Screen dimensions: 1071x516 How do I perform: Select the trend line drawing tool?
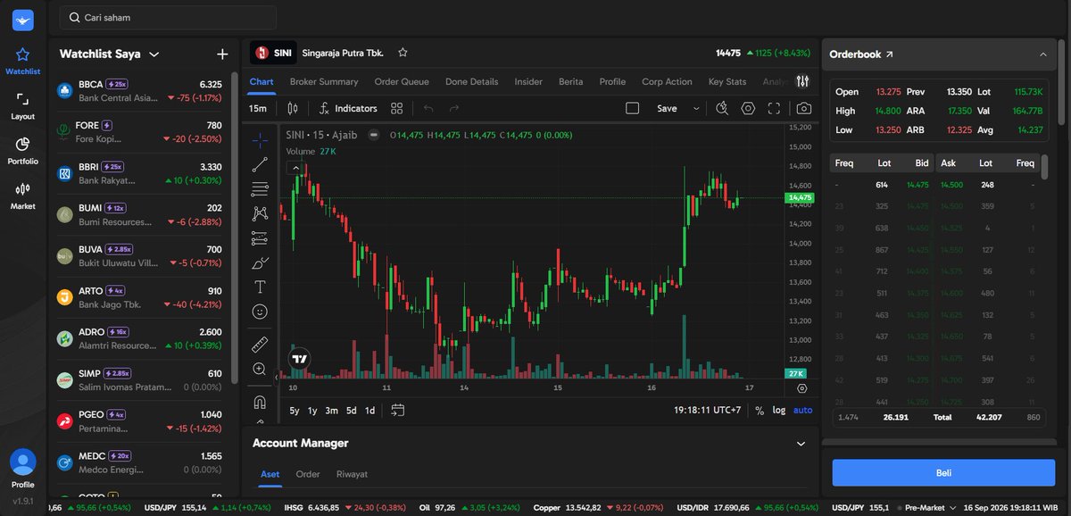pos(260,164)
